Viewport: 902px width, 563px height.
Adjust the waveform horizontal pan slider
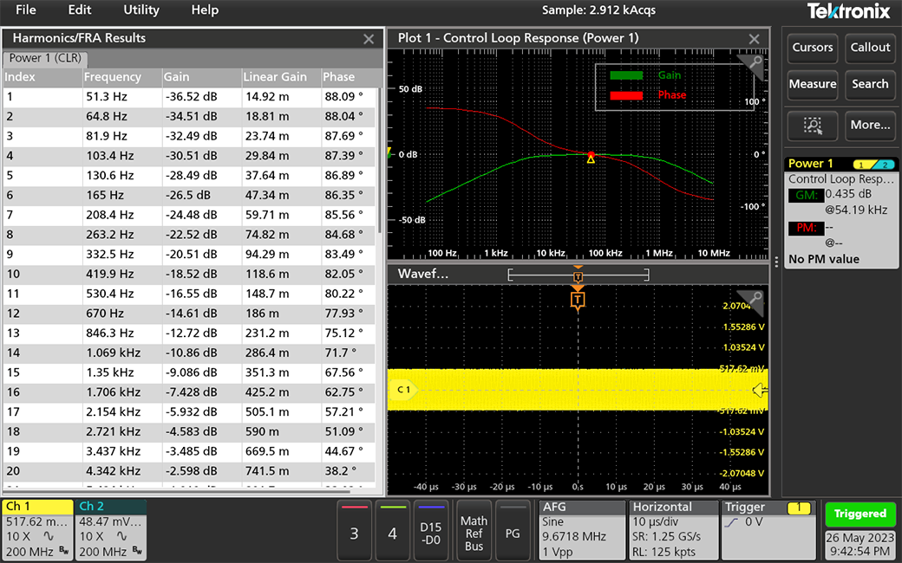click(x=578, y=274)
